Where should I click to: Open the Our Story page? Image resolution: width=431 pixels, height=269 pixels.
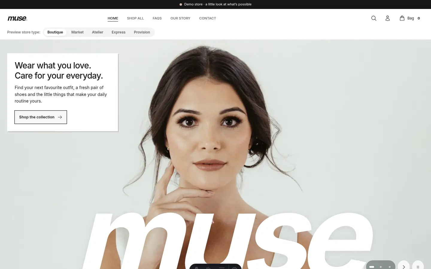pyautogui.click(x=180, y=18)
